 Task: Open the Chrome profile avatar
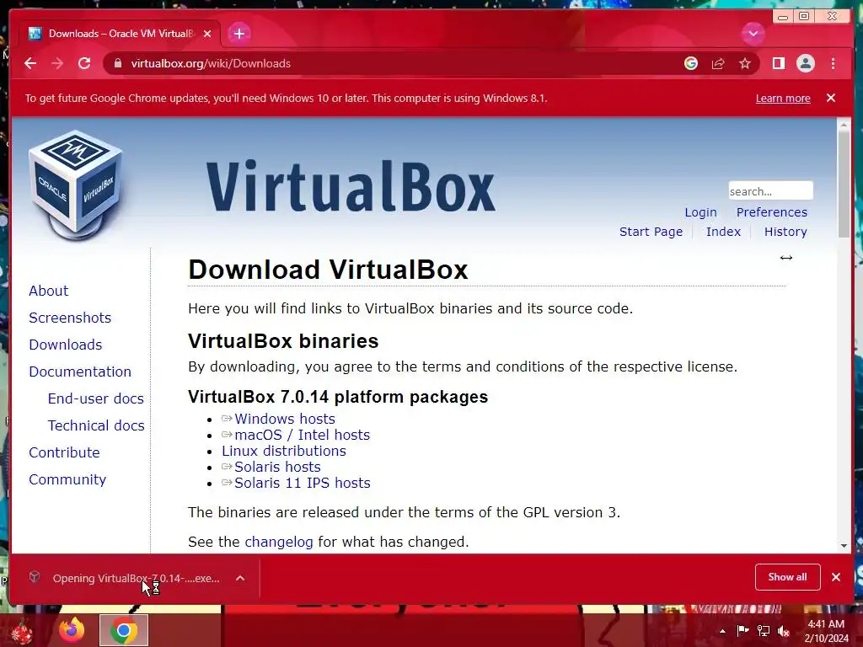coord(805,63)
